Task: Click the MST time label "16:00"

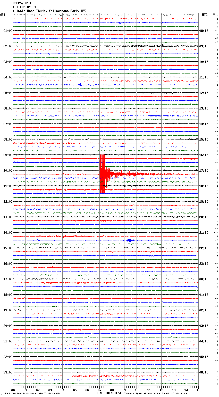Action: pyautogui.click(x=8, y=264)
